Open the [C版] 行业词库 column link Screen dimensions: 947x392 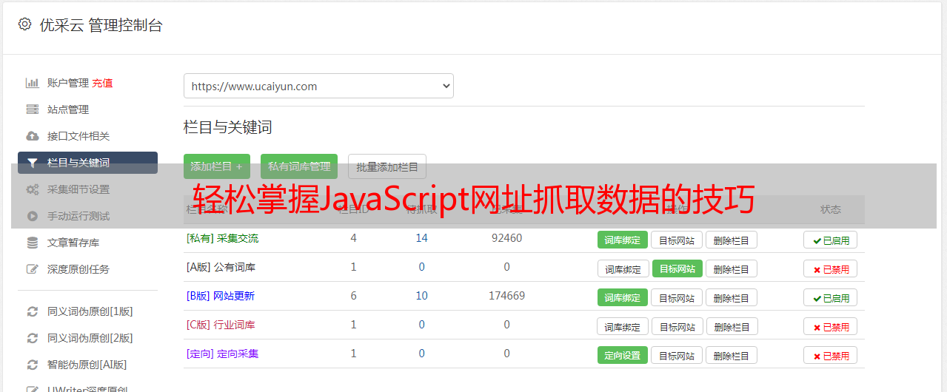(x=221, y=325)
